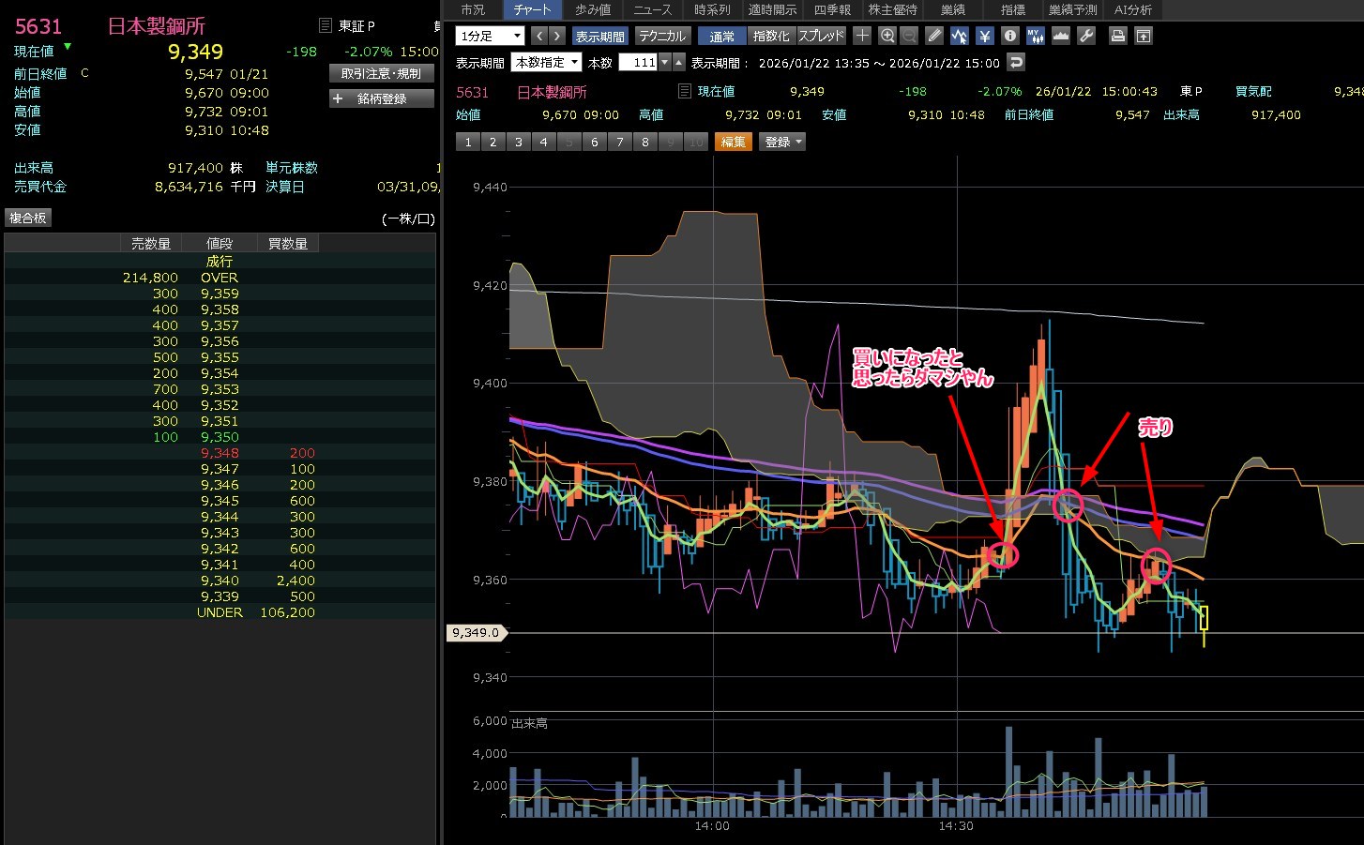The height and width of the screenshot is (845, 1364).
Task: Reset display period with return arrow icon
Action: point(1016,62)
